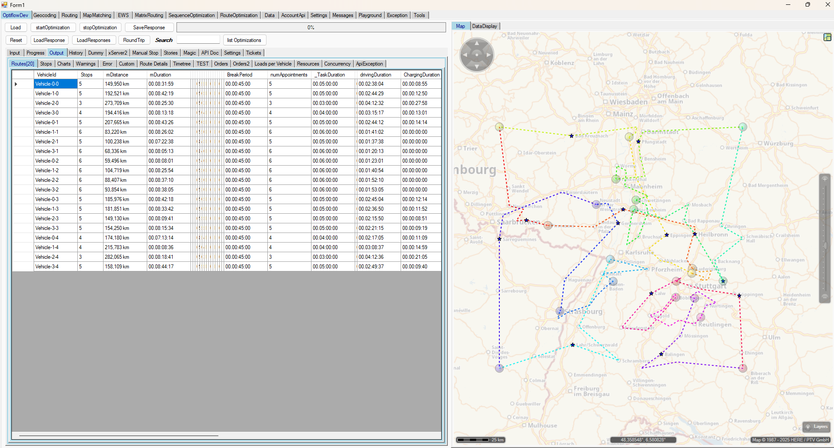Pan the map down using navigation pad
834x448 pixels.
[x=477, y=66]
